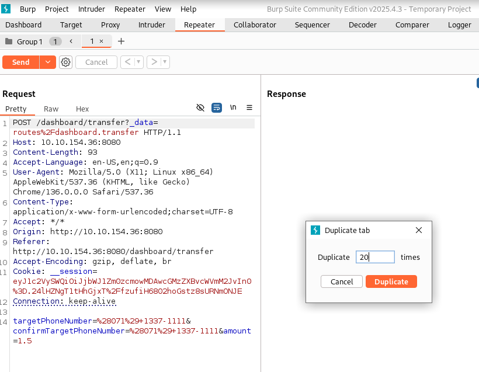479x372 pixels.
Task: Switch to the Logger tab
Action: pyautogui.click(x=460, y=25)
